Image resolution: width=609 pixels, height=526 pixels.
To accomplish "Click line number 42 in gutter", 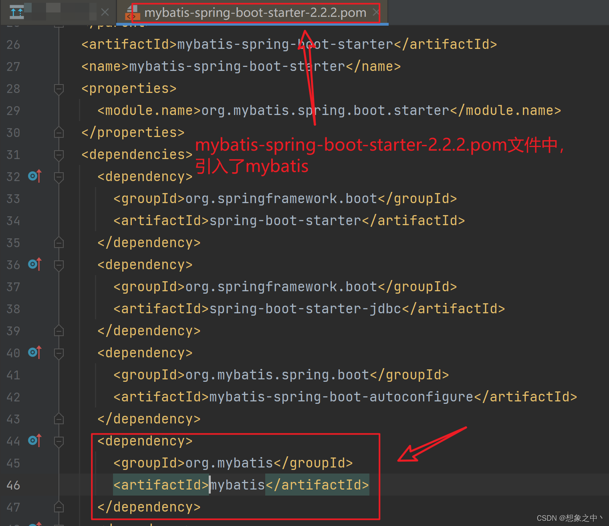I will point(13,397).
